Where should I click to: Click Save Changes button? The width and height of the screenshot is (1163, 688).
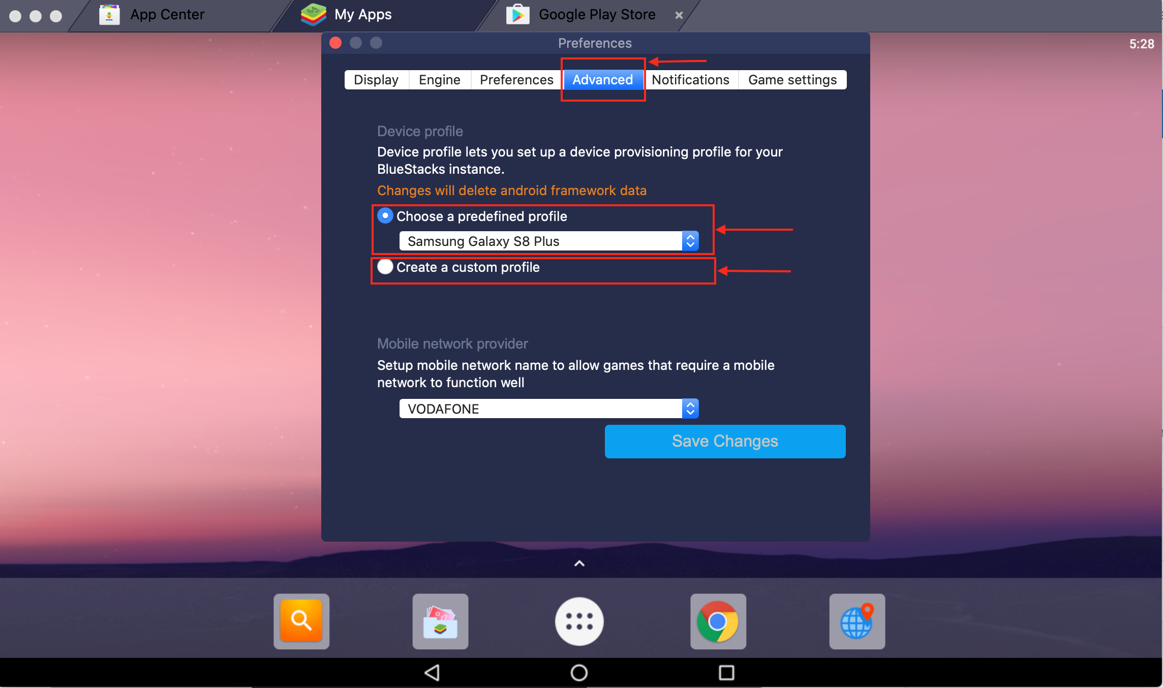(x=724, y=441)
